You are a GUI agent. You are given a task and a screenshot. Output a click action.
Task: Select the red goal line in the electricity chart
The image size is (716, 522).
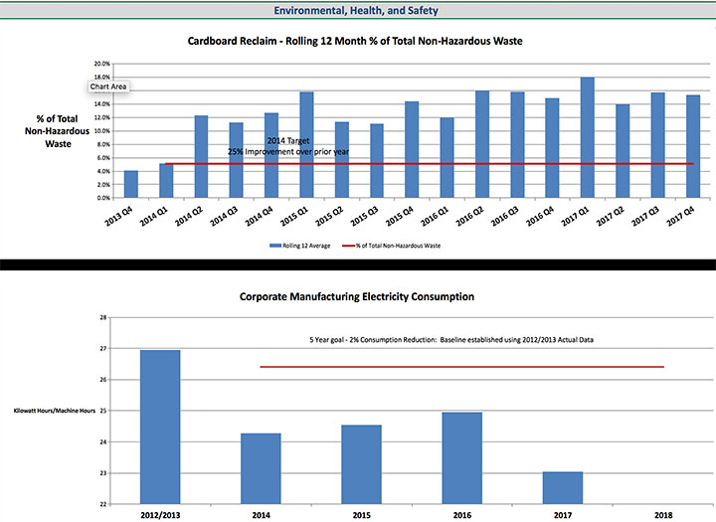point(461,367)
